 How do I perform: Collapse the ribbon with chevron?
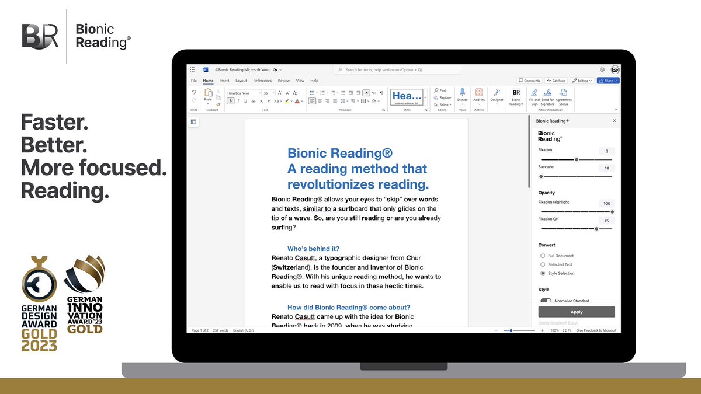[x=616, y=109]
